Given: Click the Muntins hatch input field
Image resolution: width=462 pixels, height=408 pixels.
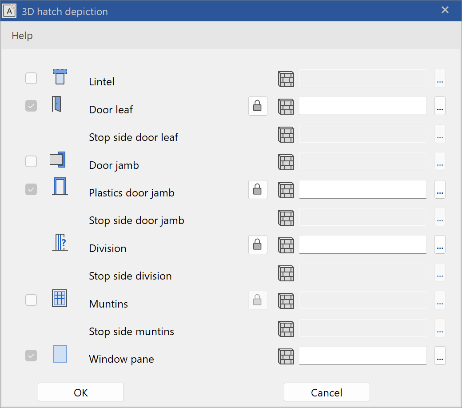Looking at the screenshot, I should point(362,300).
